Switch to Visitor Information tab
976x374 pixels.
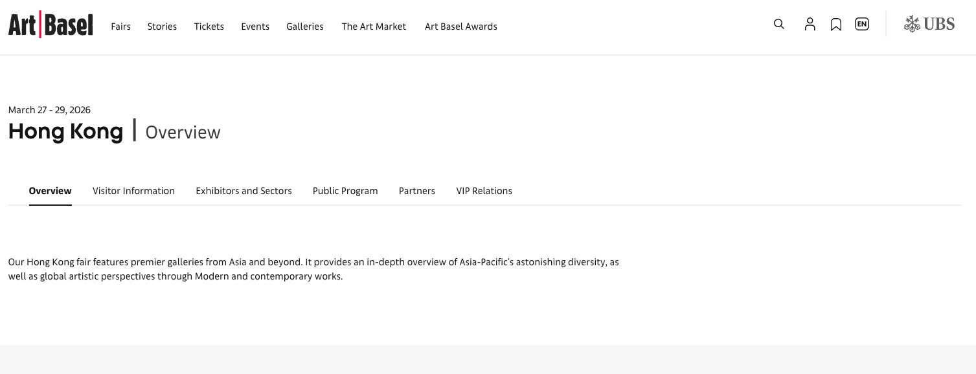pos(133,191)
